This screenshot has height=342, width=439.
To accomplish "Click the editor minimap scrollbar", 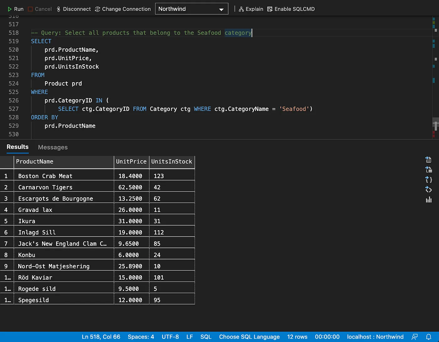I will click(435, 77).
